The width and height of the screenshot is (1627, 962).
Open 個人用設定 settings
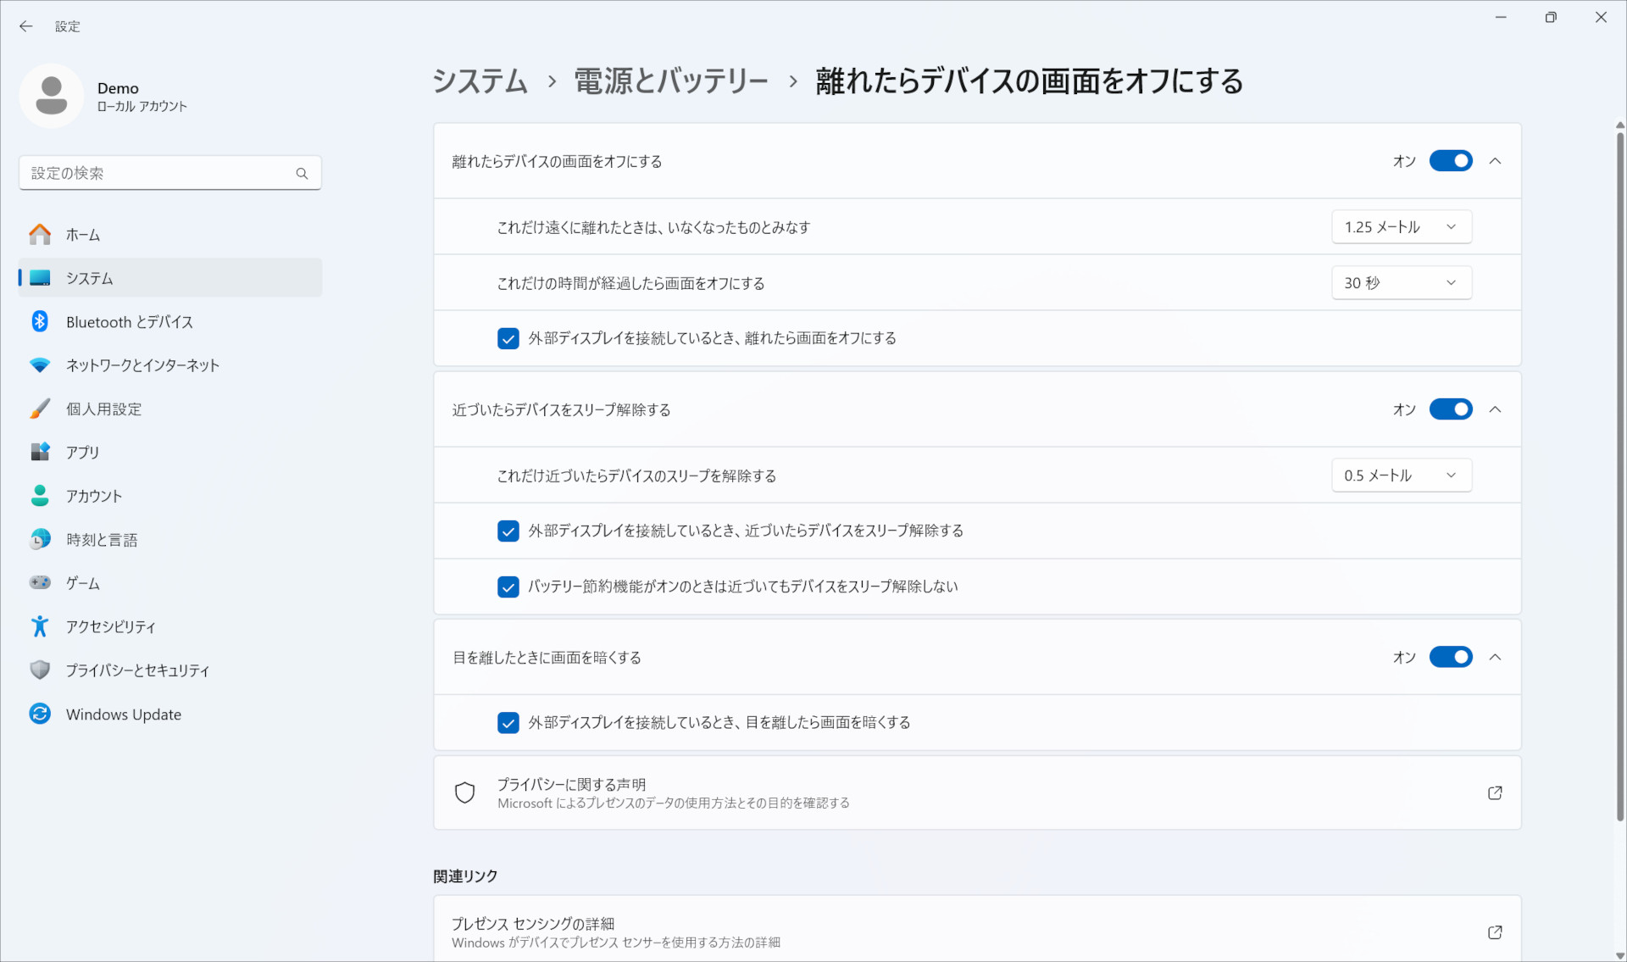(103, 409)
